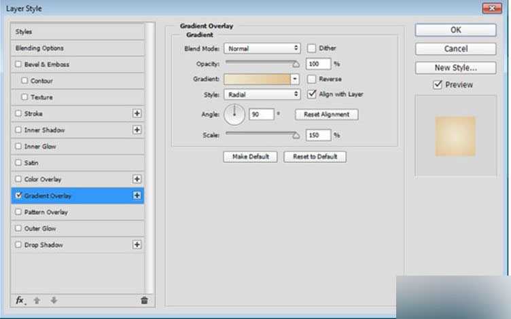This screenshot has height=319, width=511.
Task: Open the gradient Style dropdown
Action: pyautogui.click(x=262, y=95)
